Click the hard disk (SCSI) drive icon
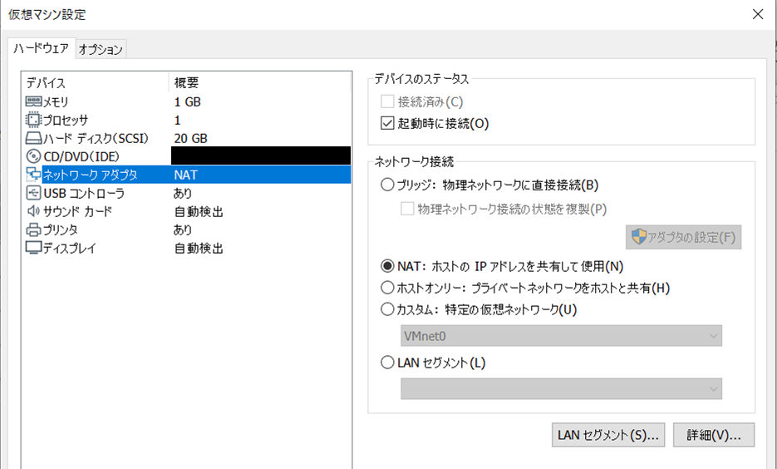This screenshot has width=777, height=469. point(33,138)
